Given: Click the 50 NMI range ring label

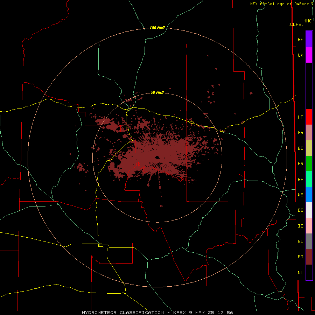Looking at the screenshot, I should point(157,93).
